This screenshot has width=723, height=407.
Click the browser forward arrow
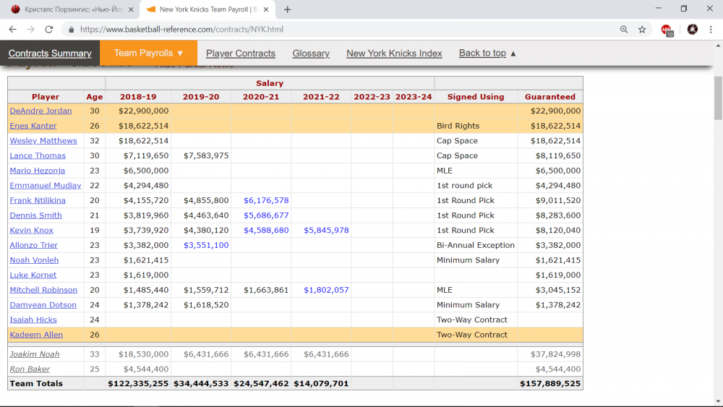coord(30,30)
